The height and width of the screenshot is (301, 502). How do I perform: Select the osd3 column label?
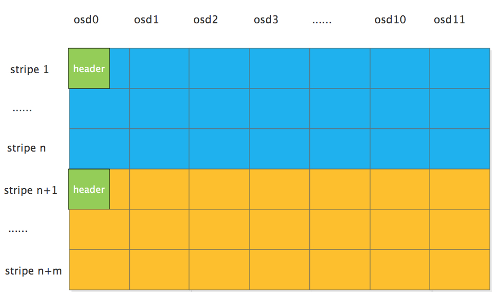click(x=266, y=20)
